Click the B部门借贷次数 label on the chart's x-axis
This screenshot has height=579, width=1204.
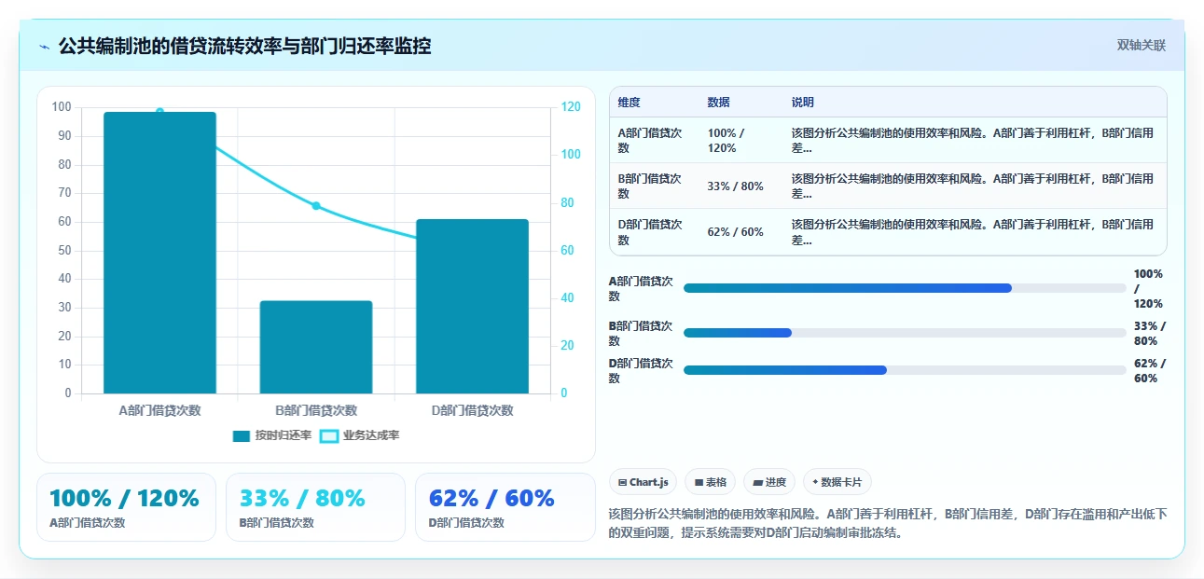tap(316, 410)
